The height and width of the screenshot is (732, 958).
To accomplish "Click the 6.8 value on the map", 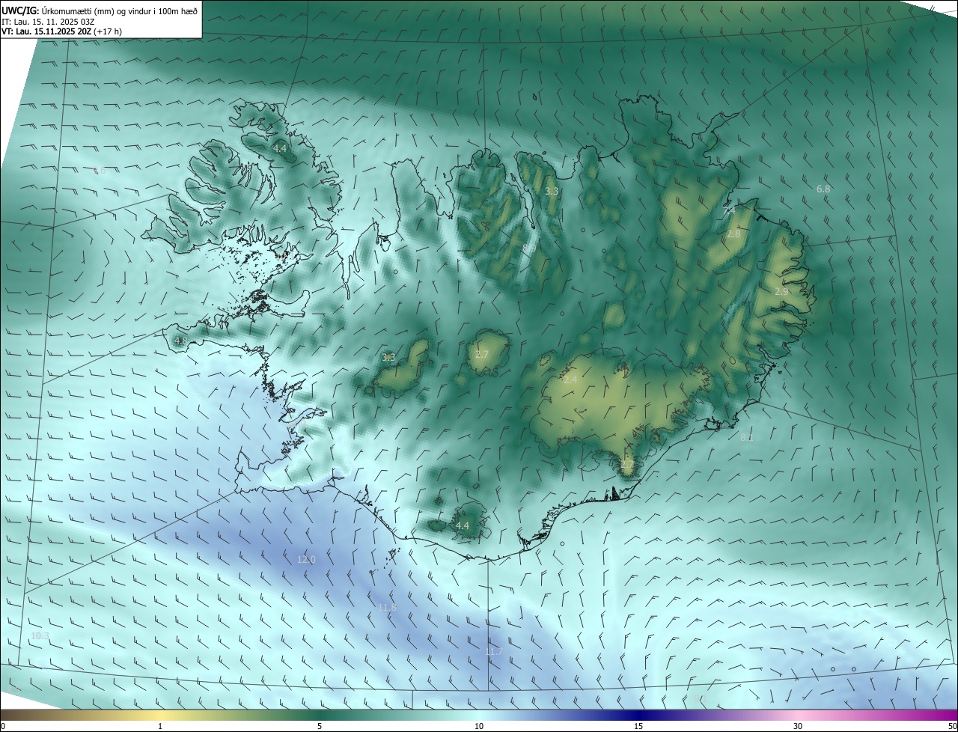I will click(823, 189).
